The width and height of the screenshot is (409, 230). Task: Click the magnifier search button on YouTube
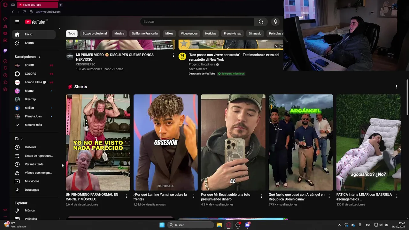coord(261,22)
